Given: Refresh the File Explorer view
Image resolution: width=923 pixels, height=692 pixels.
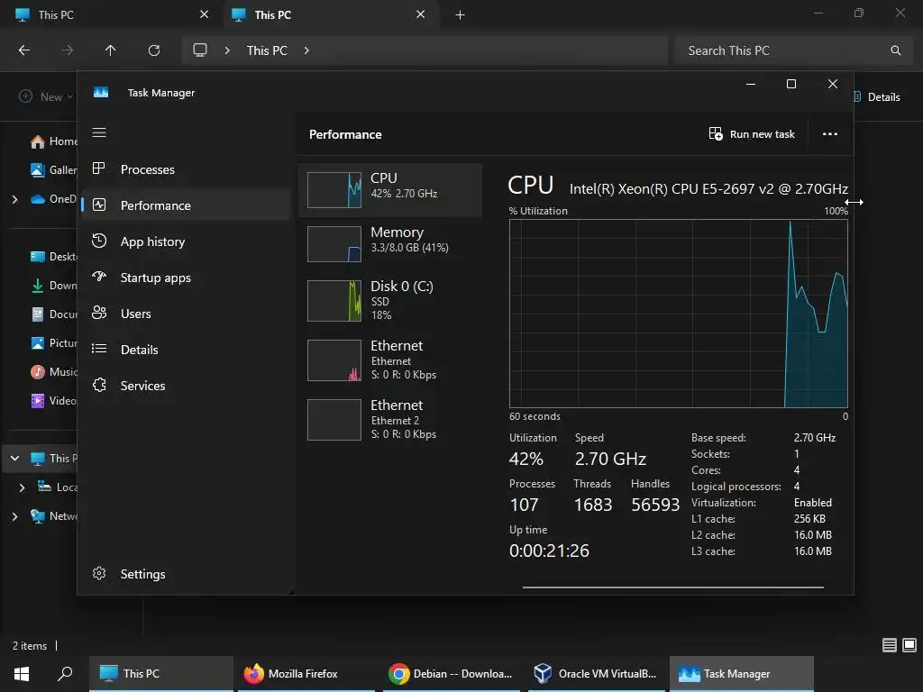Looking at the screenshot, I should coord(154,50).
